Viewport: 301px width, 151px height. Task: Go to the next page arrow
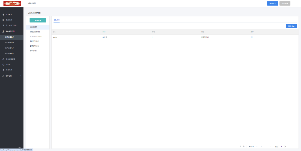pyautogui.click(x=271, y=146)
